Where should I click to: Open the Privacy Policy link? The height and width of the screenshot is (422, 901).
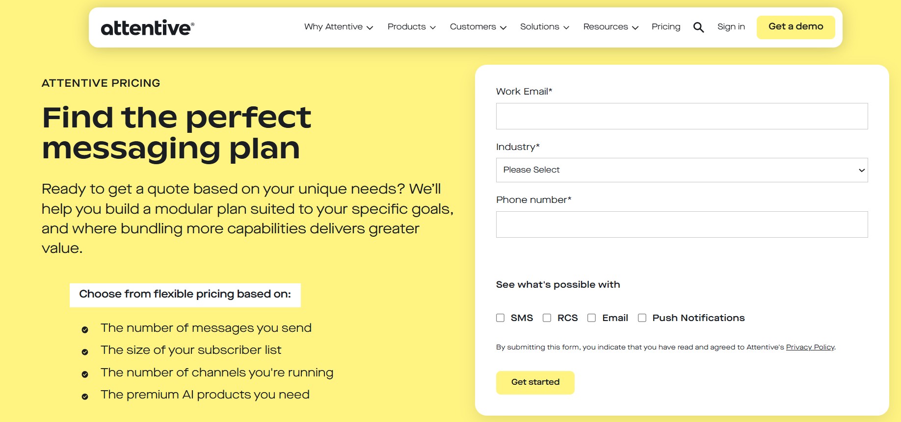point(810,347)
